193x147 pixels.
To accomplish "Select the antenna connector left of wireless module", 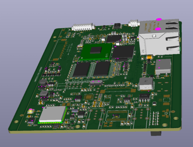I will (31, 111).
